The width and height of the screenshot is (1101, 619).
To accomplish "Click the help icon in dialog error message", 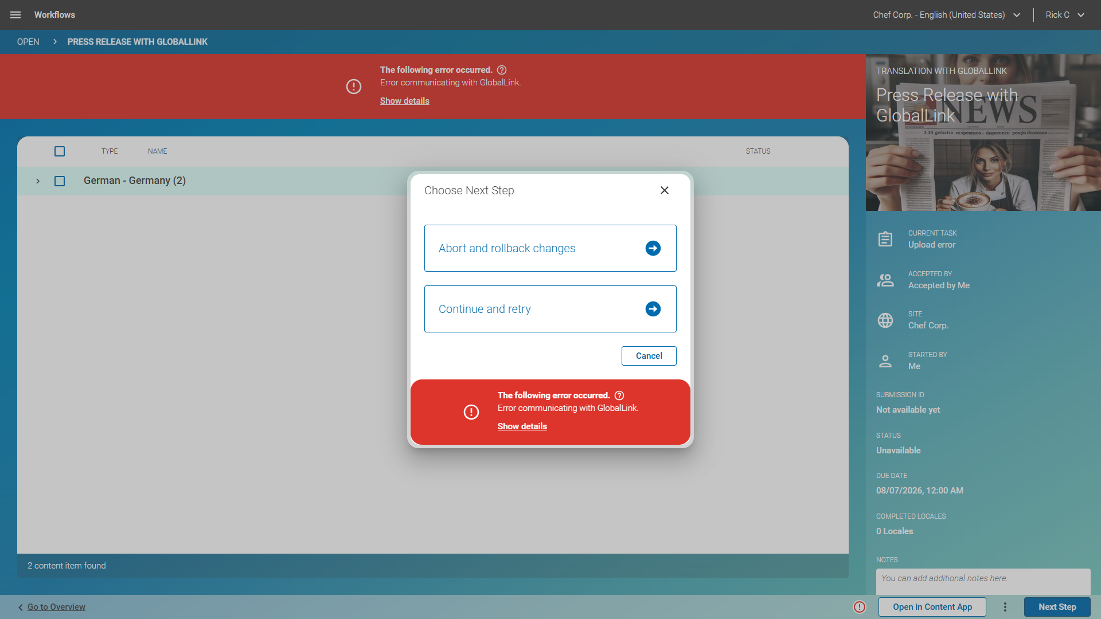I will click(x=619, y=395).
